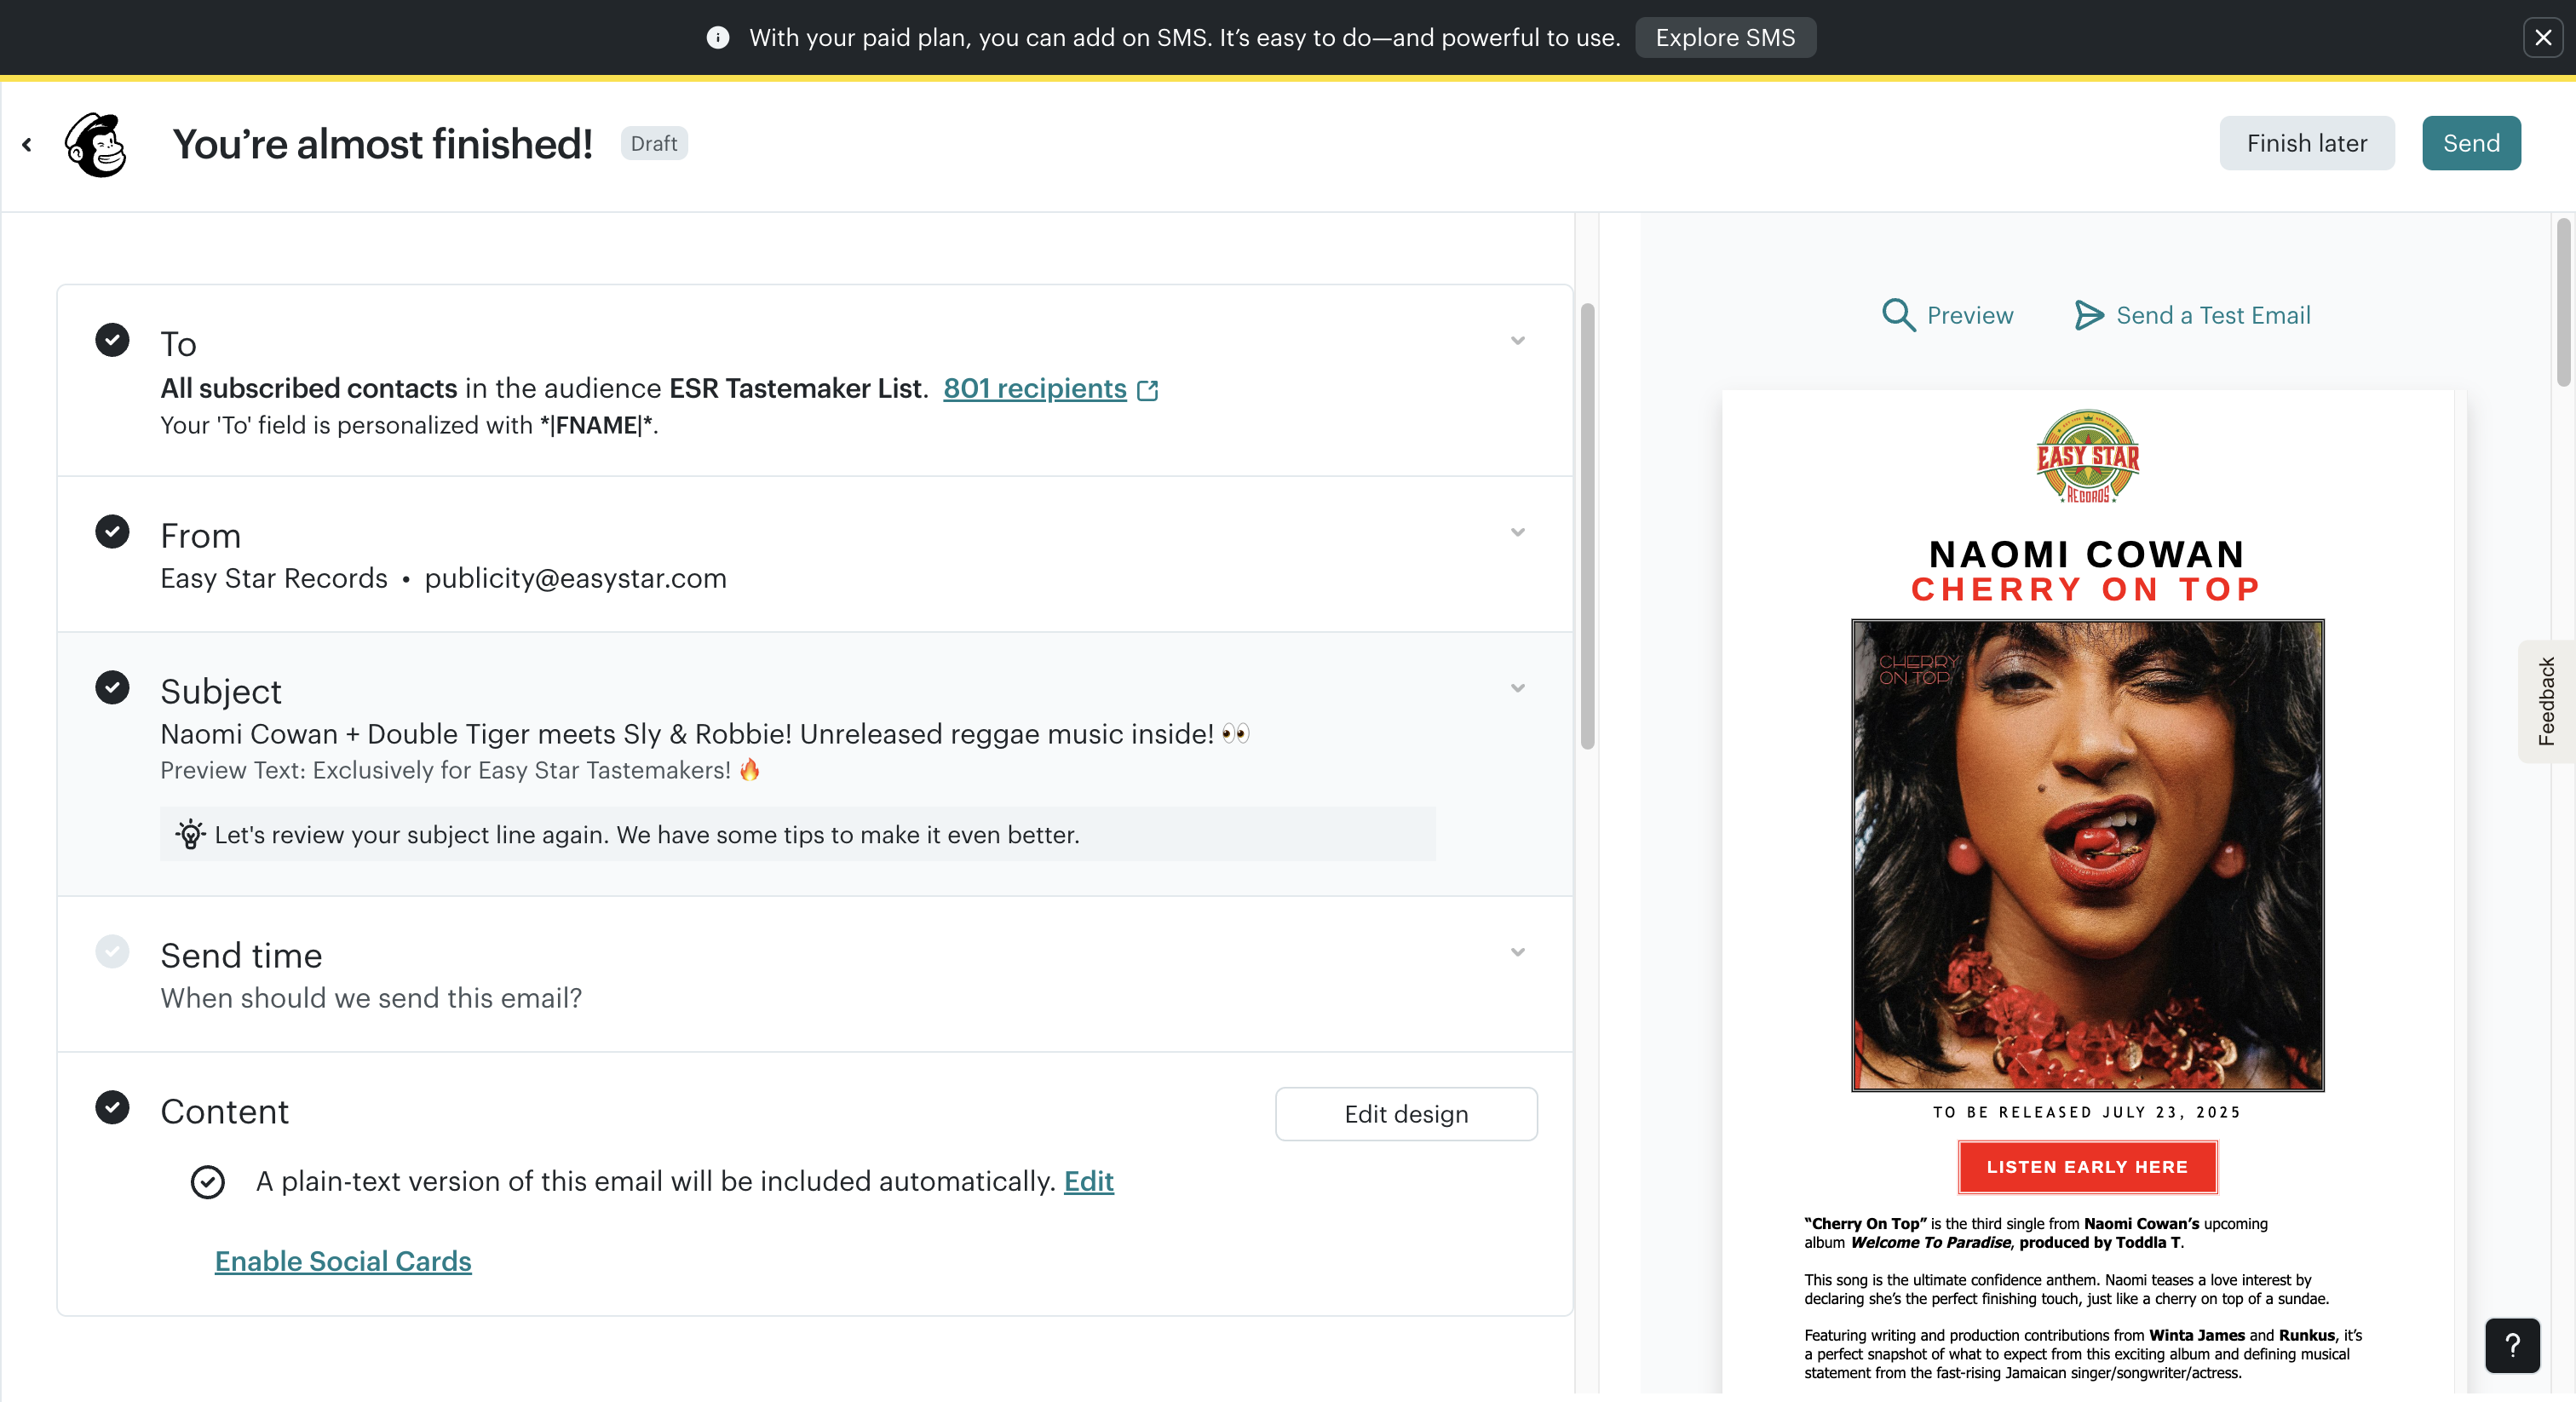Click the Finish later button
The width and height of the screenshot is (2576, 1402).
click(x=2306, y=143)
